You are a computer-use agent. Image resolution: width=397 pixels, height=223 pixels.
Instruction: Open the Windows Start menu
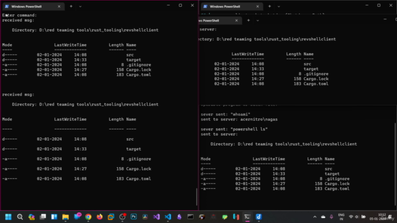click(x=8, y=217)
